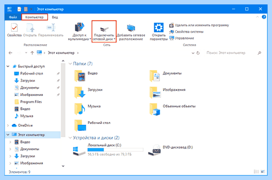Click This PC breadcrumb in address bar
Image resolution: width=272 pixels, height=180 pixels.
tap(61, 53)
